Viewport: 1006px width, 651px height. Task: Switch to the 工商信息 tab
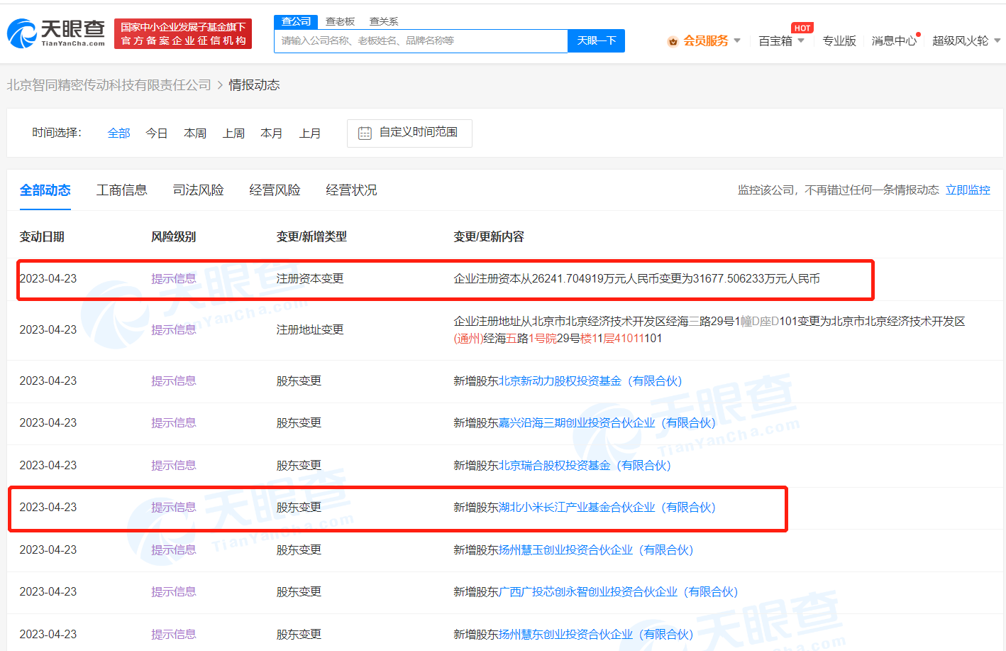pos(121,190)
